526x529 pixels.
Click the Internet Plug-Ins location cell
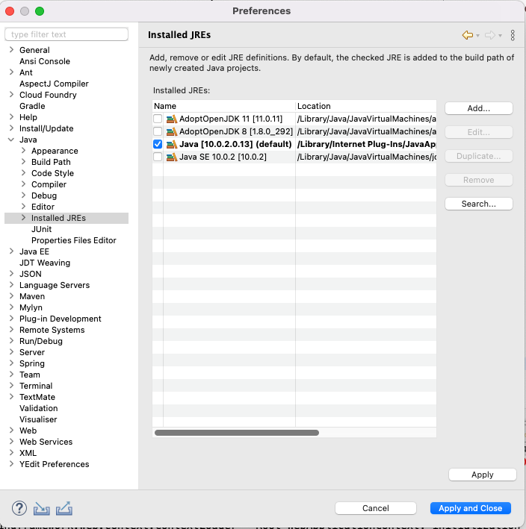[366, 145]
